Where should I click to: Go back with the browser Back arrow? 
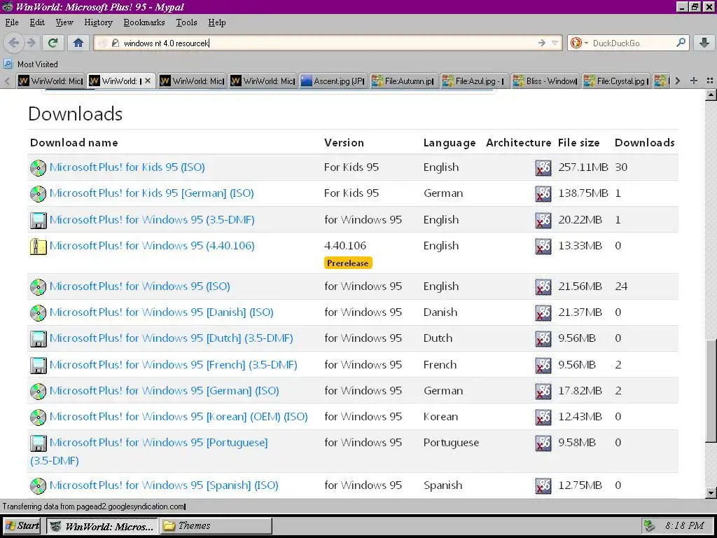click(x=14, y=43)
